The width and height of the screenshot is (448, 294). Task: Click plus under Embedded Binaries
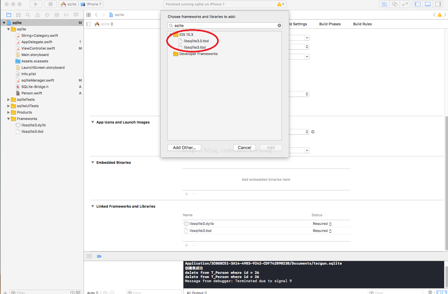[186, 194]
